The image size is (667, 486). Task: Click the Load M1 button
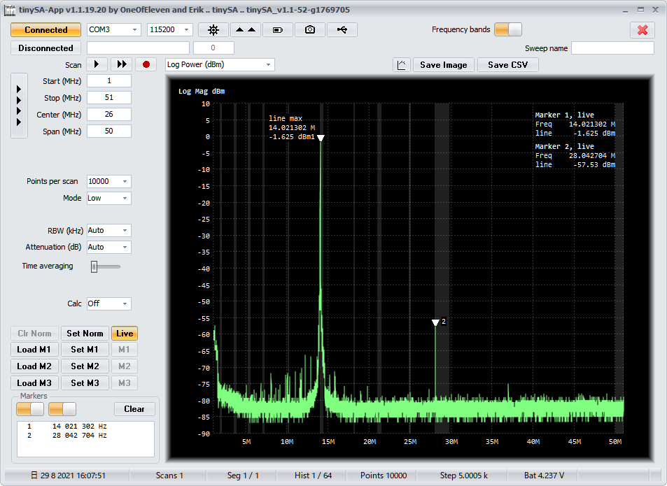34,350
